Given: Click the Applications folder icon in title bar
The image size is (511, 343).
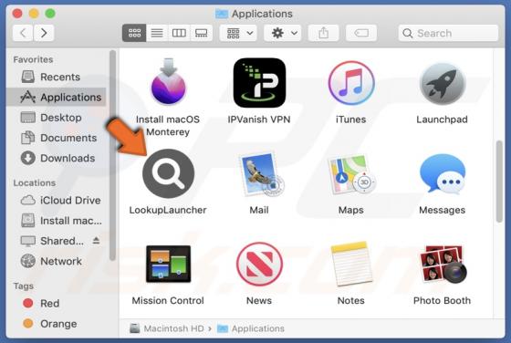Looking at the screenshot, I should coord(222,14).
